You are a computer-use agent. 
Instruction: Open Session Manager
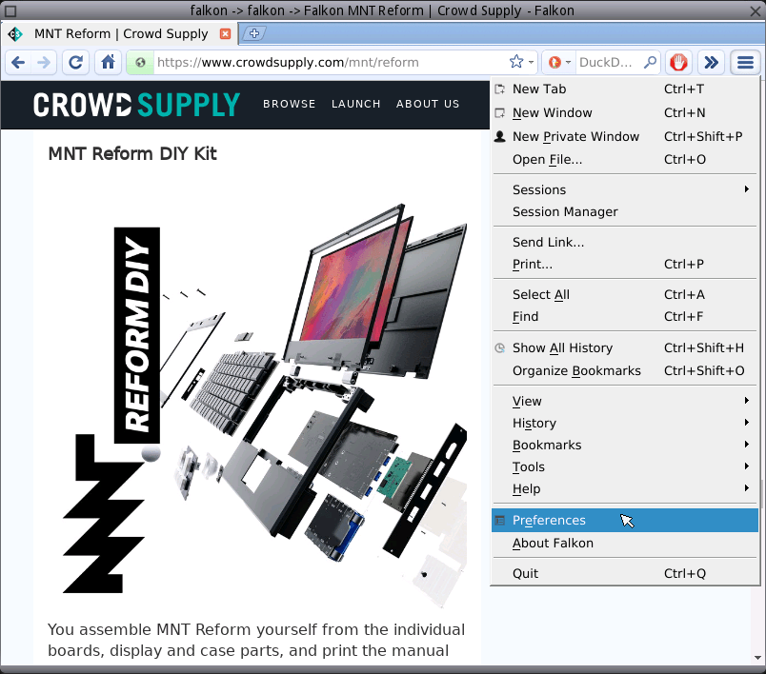(x=625, y=211)
